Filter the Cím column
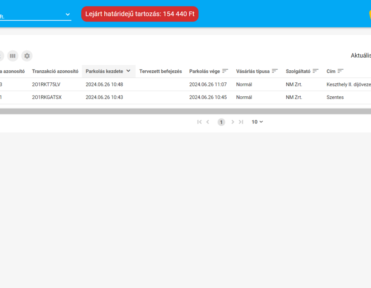The width and height of the screenshot is (371, 288). coord(340,71)
